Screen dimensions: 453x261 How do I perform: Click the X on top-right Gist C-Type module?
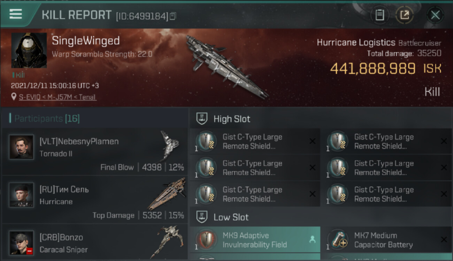444,141
